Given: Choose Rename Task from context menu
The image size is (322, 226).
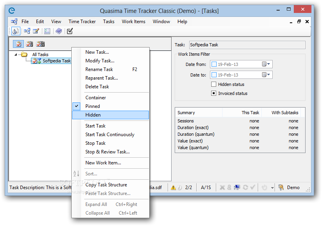Looking at the screenshot, I should (110, 69).
